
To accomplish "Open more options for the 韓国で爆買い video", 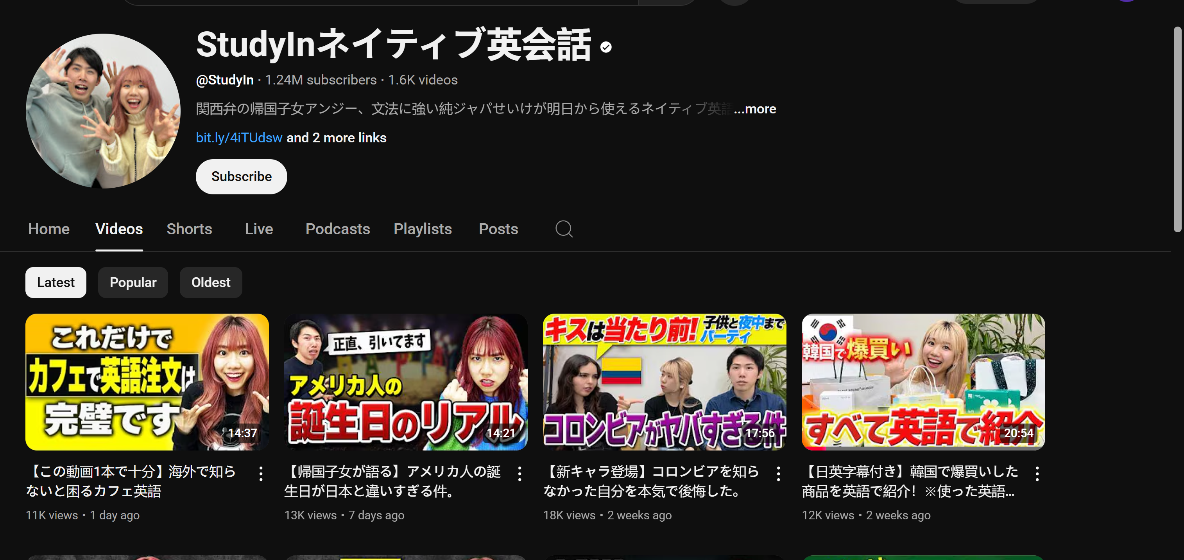I will point(1037,474).
